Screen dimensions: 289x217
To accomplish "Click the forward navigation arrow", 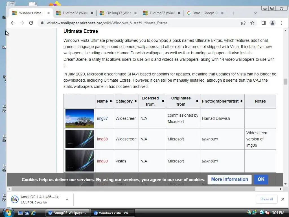I will coord(22,23).
